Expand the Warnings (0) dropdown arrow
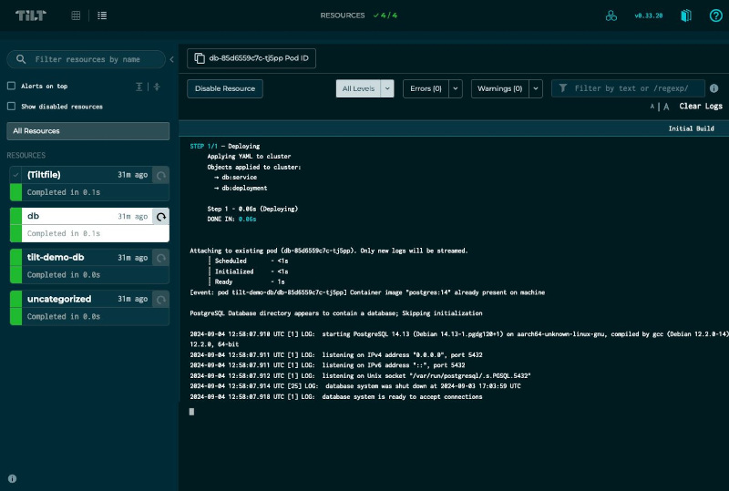This screenshot has height=491, width=729. tap(535, 88)
